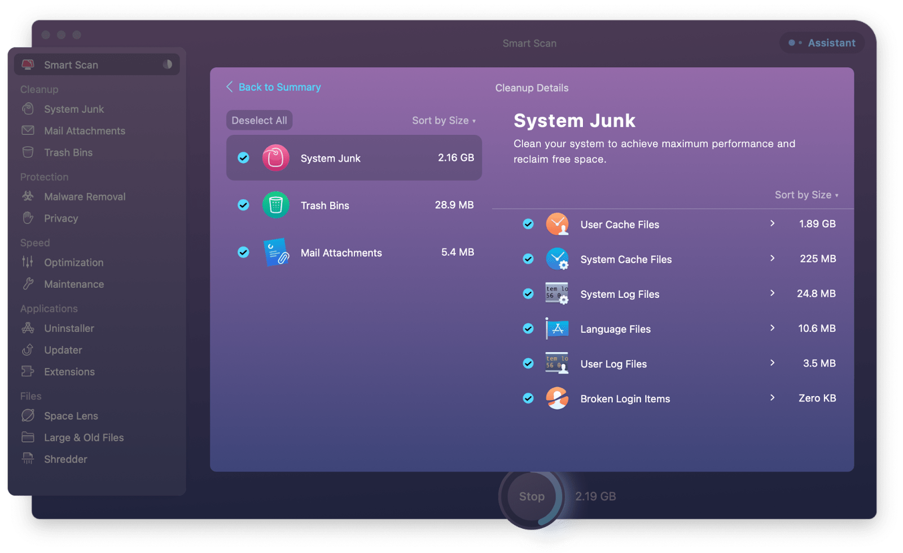This screenshot has height=553, width=903.
Task: Open Sort by Size dropdown in details pane
Action: [x=806, y=195]
